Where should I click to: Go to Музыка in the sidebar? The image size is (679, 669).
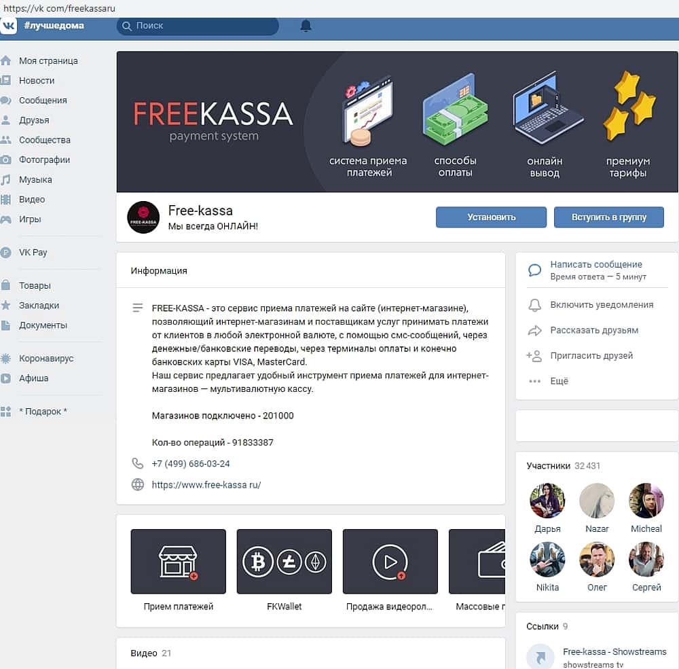tap(35, 180)
